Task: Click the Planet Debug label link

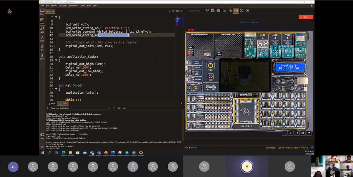Action: pos(194,11)
